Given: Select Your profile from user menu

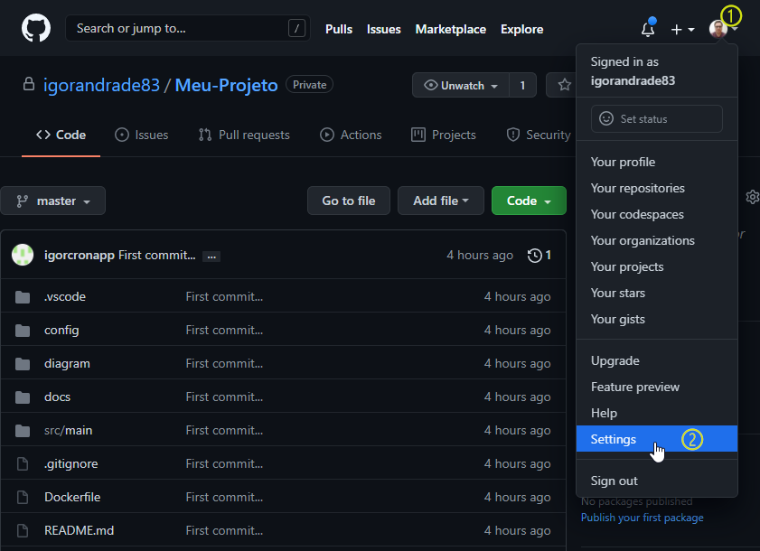Looking at the screenshot, I should point(657,162).
